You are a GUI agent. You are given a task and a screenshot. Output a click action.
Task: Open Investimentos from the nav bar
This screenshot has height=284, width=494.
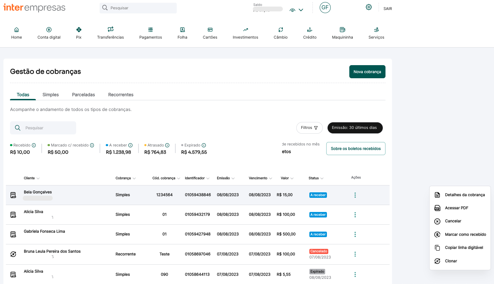pos(245,33)
